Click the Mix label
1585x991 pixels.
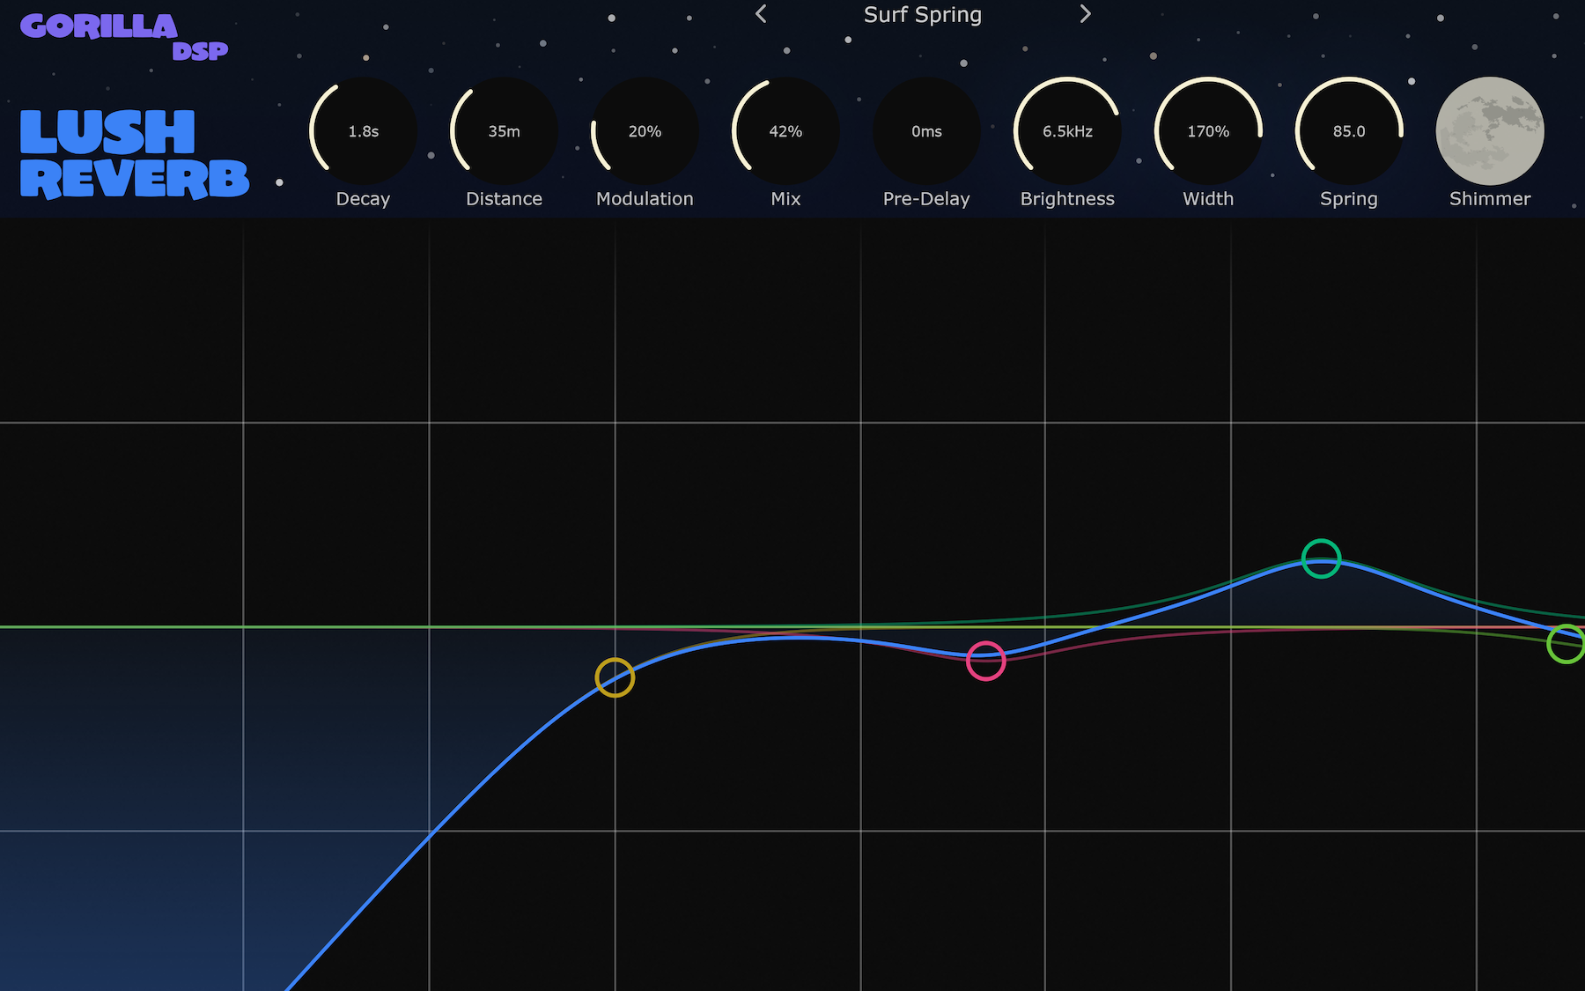785,199
